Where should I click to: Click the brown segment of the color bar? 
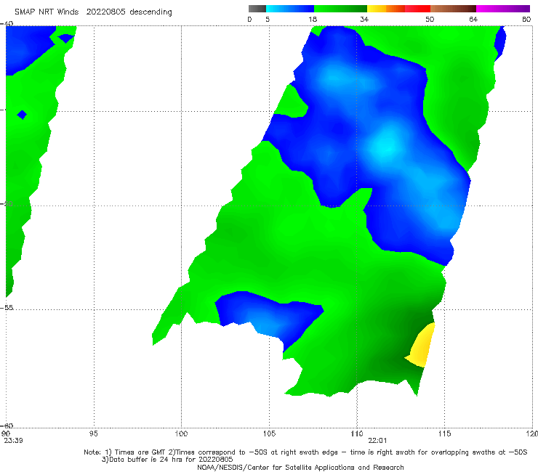point(453,9)
